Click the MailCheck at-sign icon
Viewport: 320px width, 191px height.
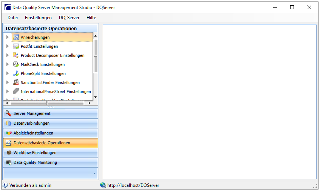(x=16, y=64)
